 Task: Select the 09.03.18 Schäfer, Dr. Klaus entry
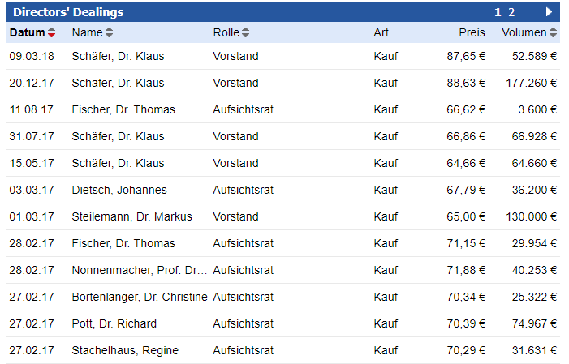coord(118,56)
